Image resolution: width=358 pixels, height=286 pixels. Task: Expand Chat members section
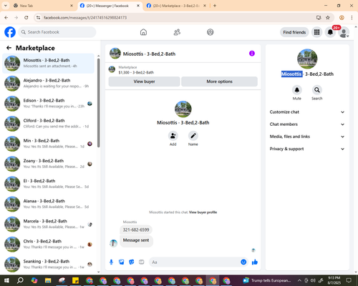307,124
